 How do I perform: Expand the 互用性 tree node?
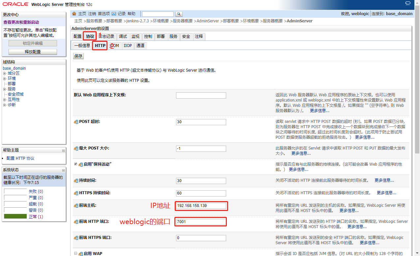coord(5,100)
